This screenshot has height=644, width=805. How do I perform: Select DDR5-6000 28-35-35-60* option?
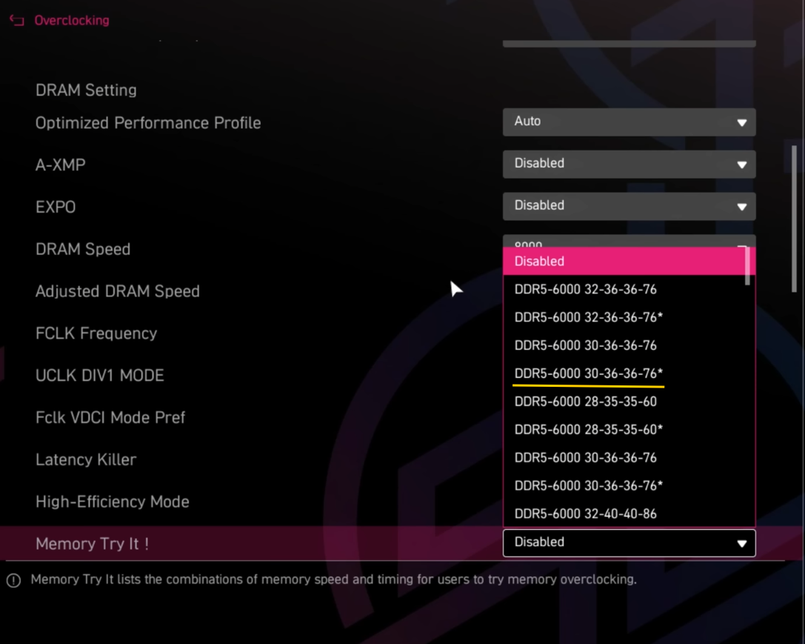588,429
